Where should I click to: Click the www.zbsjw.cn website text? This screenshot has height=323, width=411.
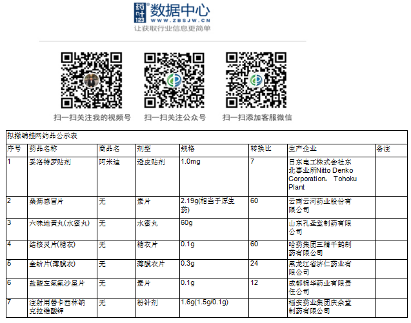pyautogui.click(x=181, y=21)
